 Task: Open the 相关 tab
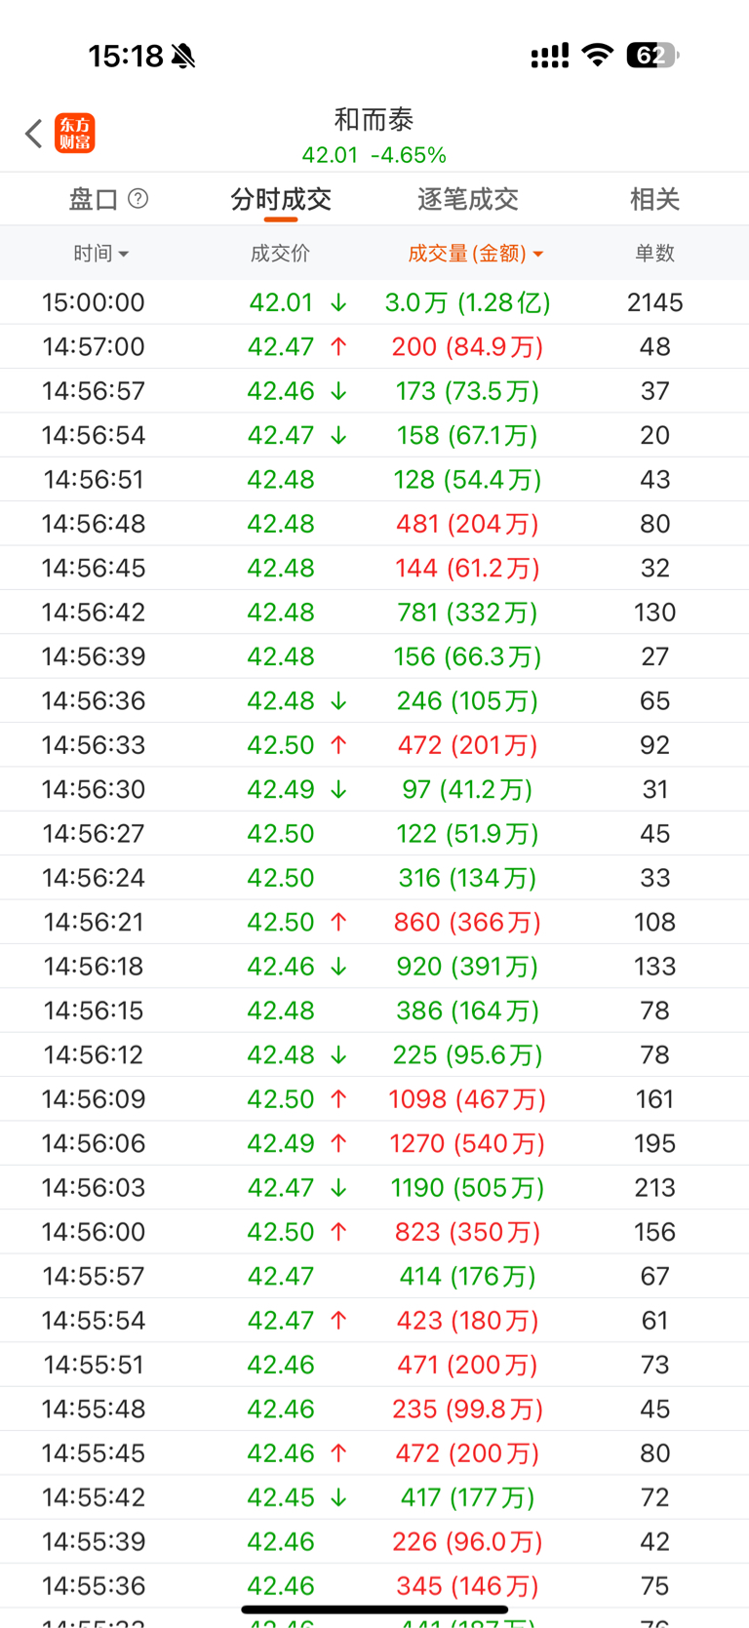654,200
